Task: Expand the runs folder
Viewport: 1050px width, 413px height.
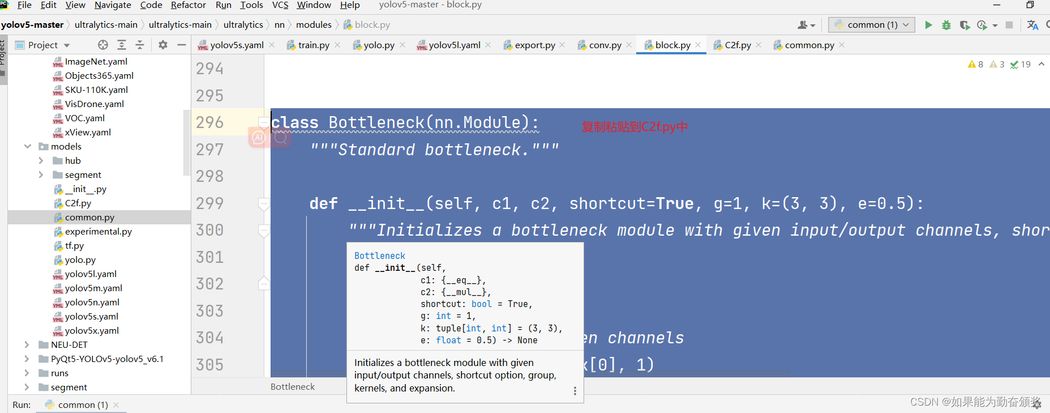Action: click(27, 373)
